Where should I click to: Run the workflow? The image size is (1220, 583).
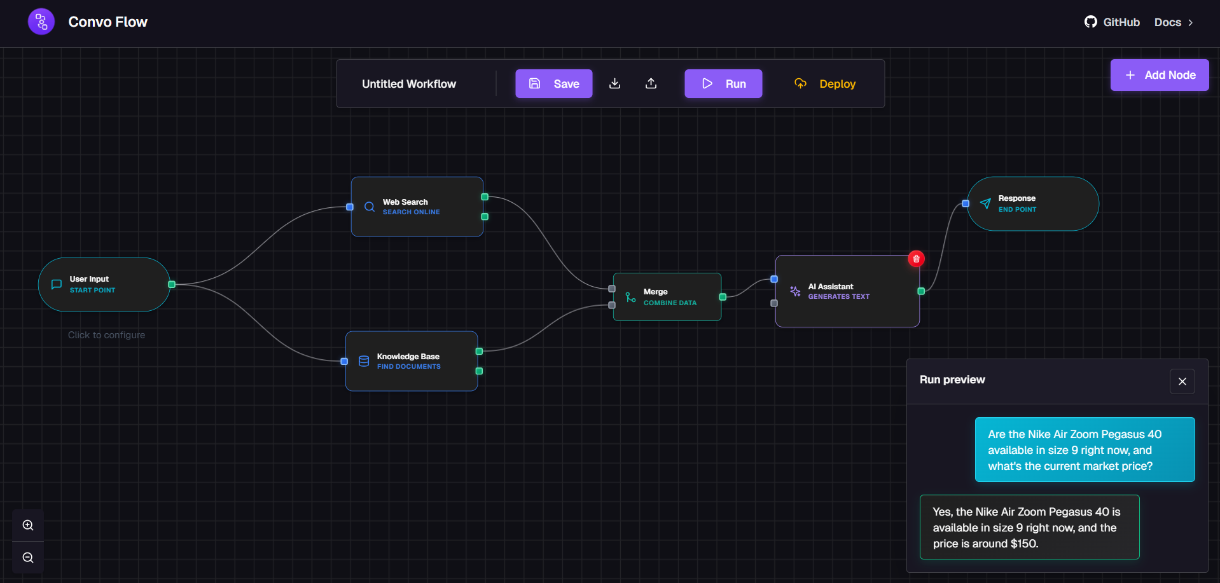coord(723,83)
